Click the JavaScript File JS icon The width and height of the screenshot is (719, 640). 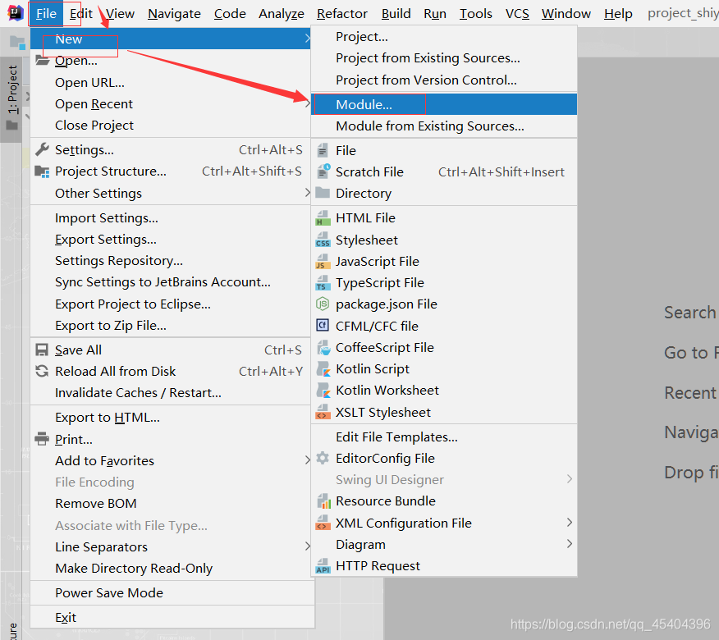coord(323,261)
